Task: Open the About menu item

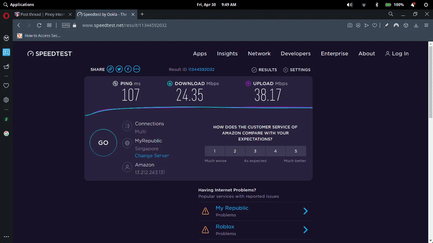Action: [x=367, y=54]
